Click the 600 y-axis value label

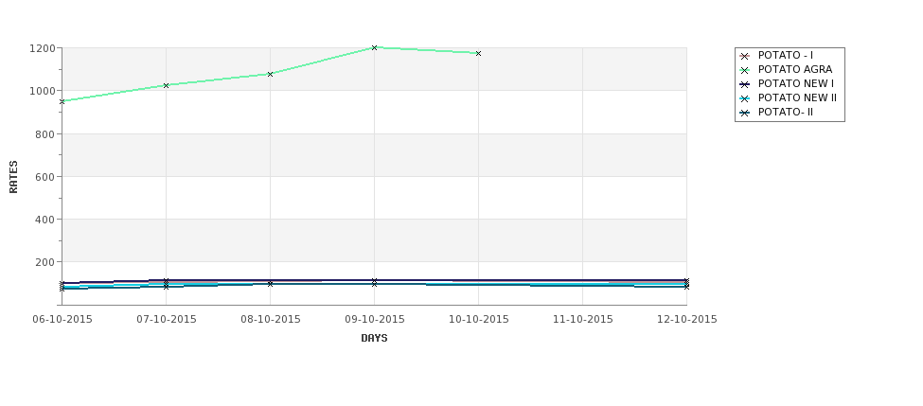pyautogui.click(x=45, y=177)
